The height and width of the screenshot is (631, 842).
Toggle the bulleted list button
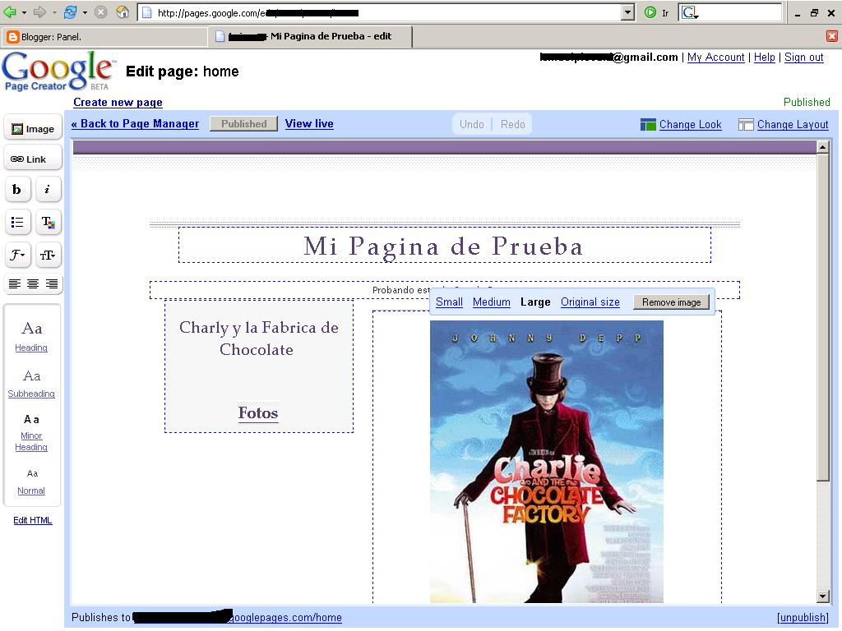(17, 222)
